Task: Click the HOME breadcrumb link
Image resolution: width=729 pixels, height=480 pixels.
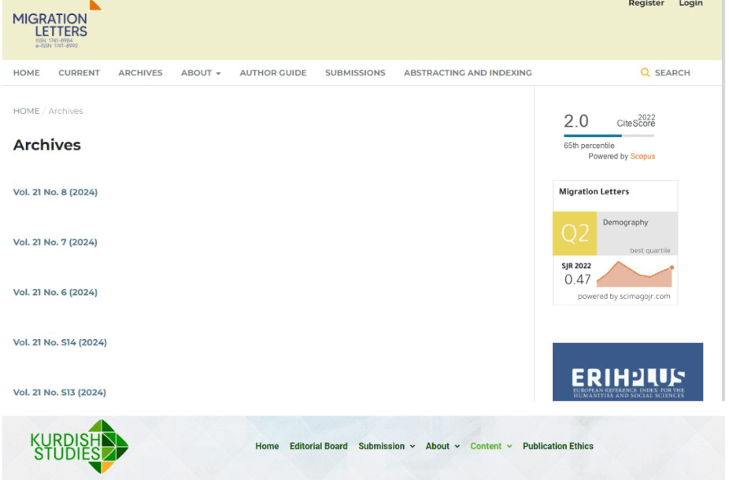Action: coord(27,111)
